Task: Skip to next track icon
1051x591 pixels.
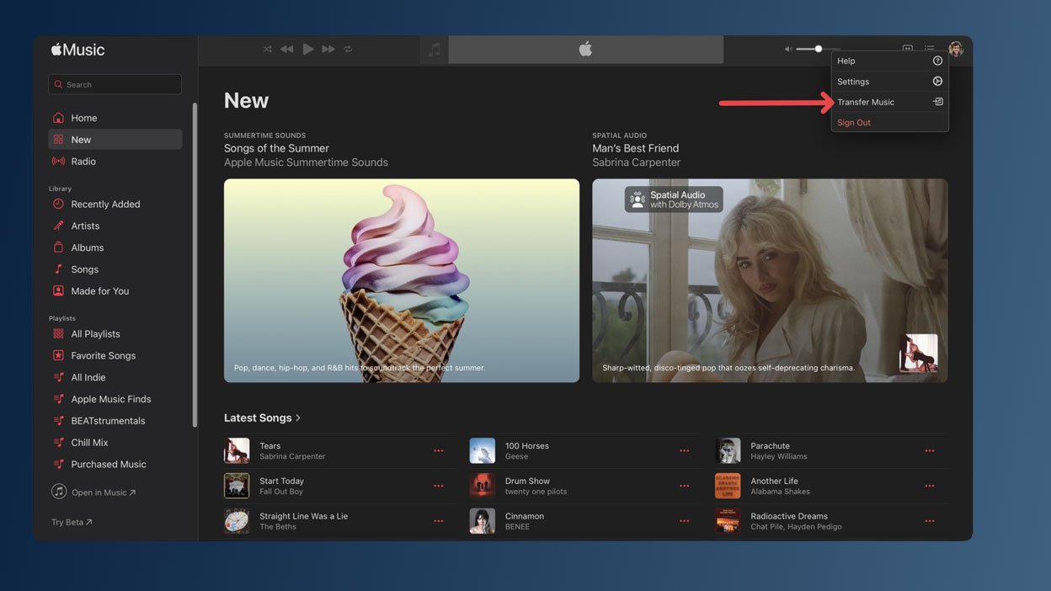Action: pos(328,50)
